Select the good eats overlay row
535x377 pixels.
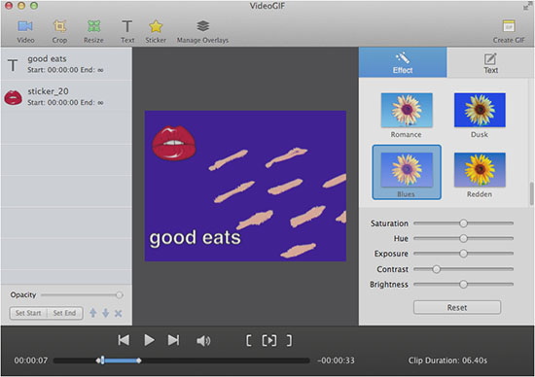tap(66, 64)
